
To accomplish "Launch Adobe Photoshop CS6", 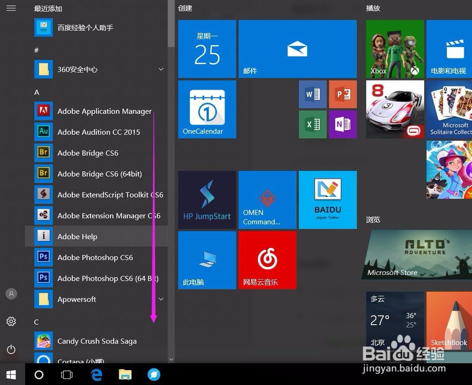I will pos(96,257).
